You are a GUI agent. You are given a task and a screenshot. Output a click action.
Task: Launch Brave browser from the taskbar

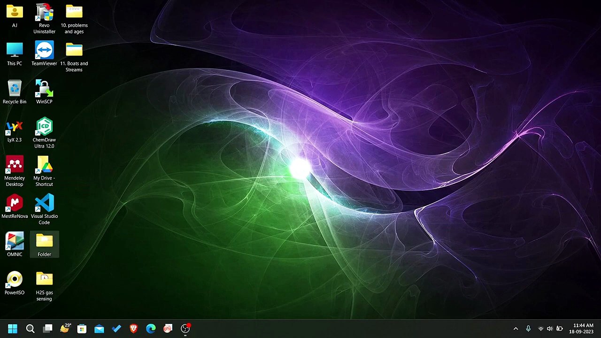pos(133,329)
